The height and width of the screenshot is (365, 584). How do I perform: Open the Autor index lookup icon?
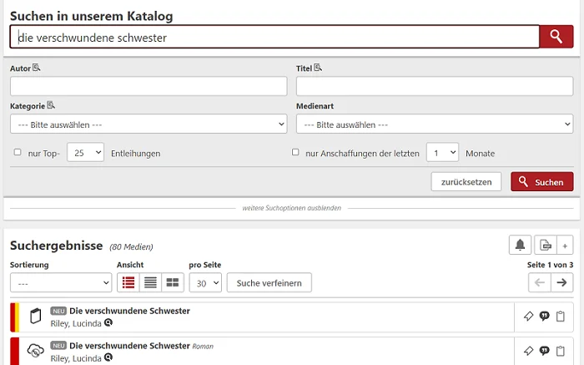pyautogui.click(x=36, y=68)
